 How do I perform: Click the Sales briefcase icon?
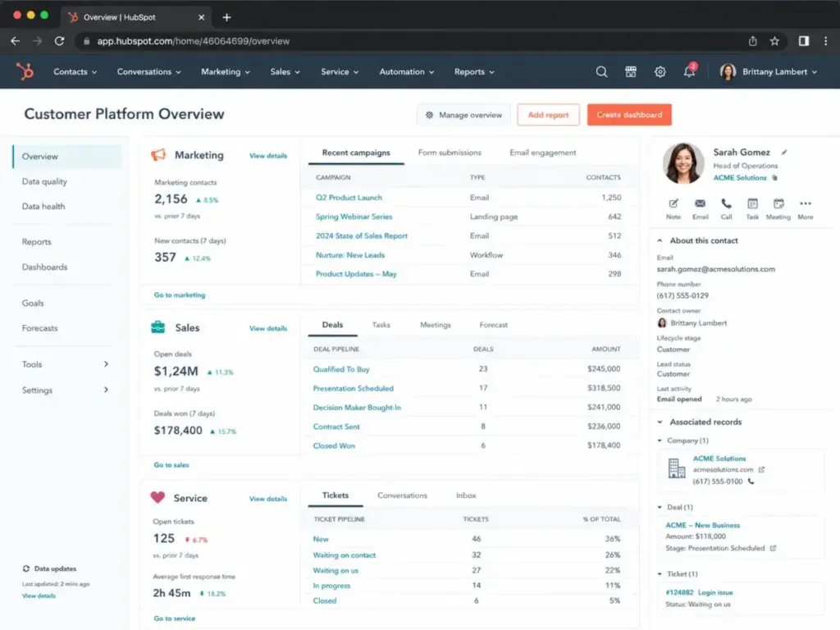pyautogui.click(x=158, y=326)
